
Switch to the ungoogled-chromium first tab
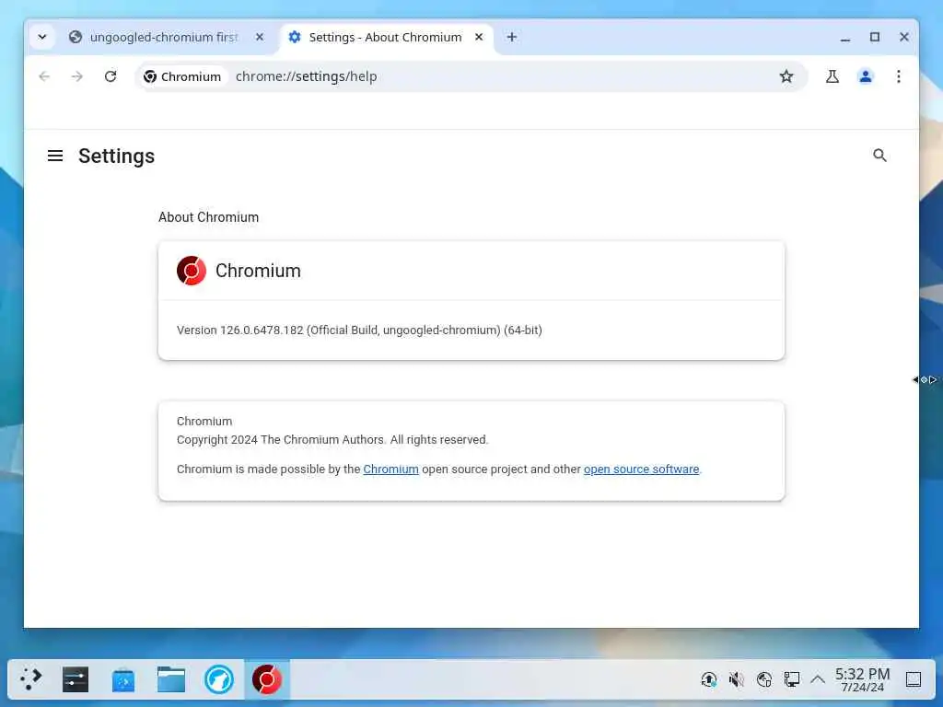point(164,37)
